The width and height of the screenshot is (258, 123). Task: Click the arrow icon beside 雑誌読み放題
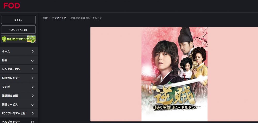tap(33, 96)
